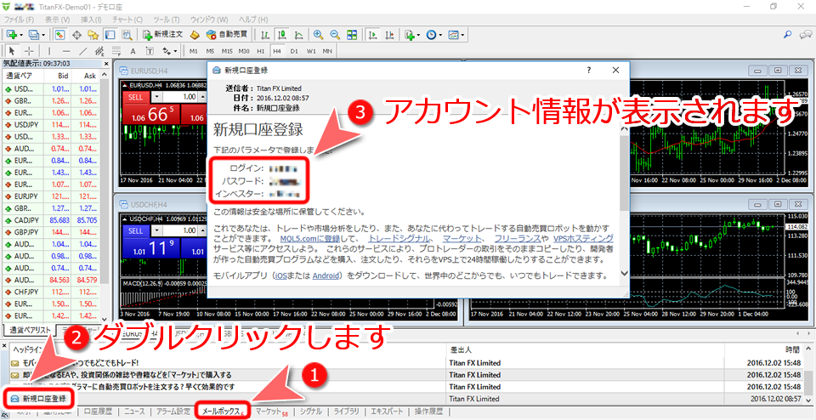Select Fibonacci retracement tool
Screen dimensions: 816x420
tap(116, 51)
